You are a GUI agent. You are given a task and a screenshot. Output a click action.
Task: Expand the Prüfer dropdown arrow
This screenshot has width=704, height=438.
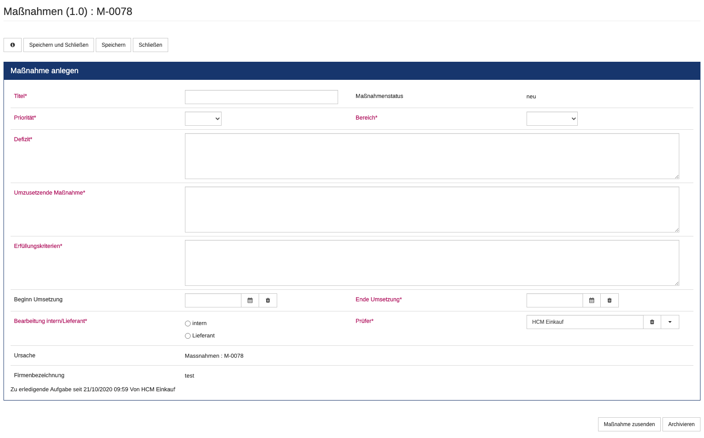pyautogui.click(x=670, y=322)
